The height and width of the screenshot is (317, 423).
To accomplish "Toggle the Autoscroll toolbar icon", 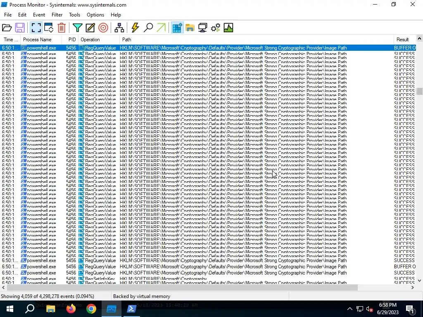I will (49, 28).
